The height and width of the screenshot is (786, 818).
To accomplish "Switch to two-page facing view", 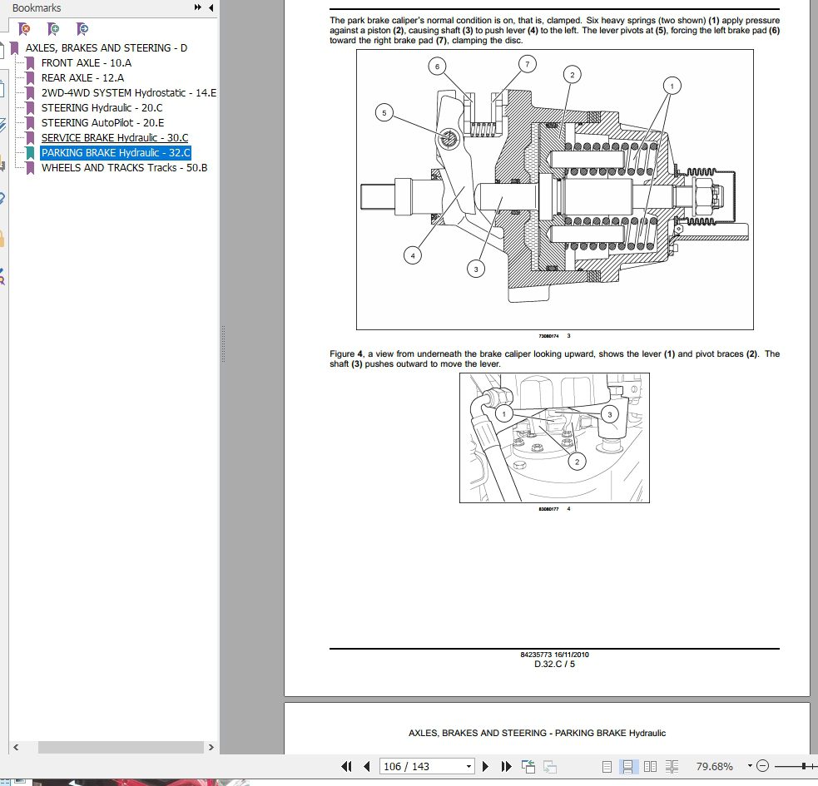I will coord(650,766).
